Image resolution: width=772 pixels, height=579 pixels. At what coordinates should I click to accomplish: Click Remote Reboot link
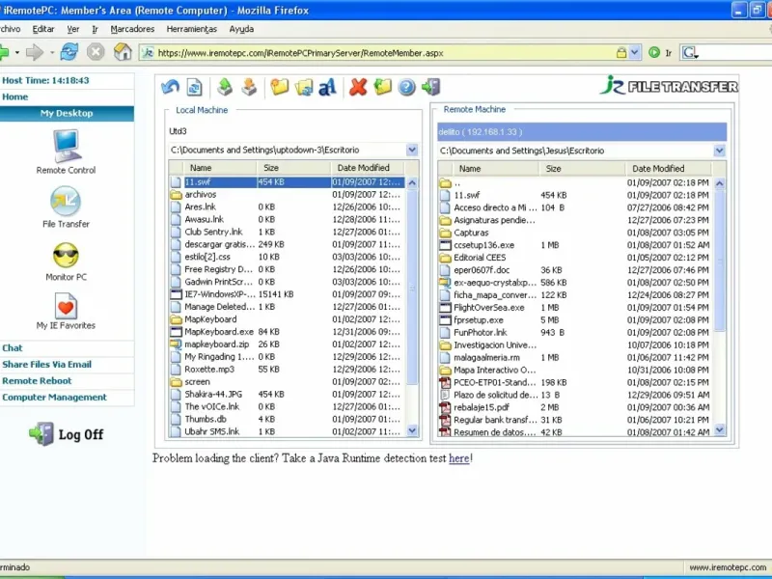(37, 380)
